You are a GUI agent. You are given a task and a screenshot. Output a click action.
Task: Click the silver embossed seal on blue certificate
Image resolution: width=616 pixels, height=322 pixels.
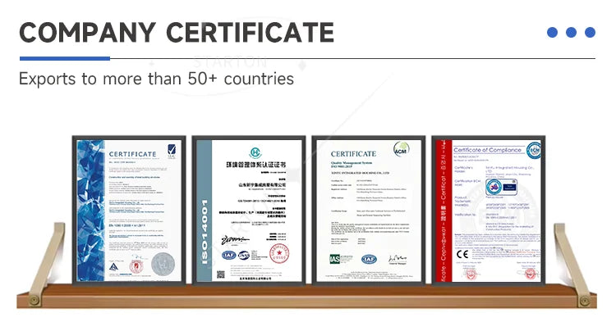click(x=163, y=263)
